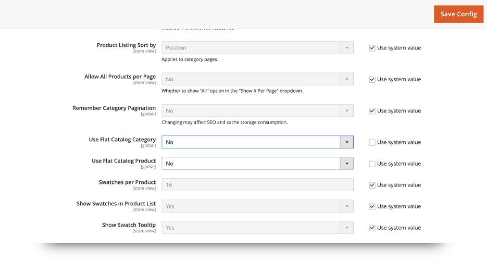Click the Remember Category Pagination label
Screen dimensions: 487x260
click(114, 108)
